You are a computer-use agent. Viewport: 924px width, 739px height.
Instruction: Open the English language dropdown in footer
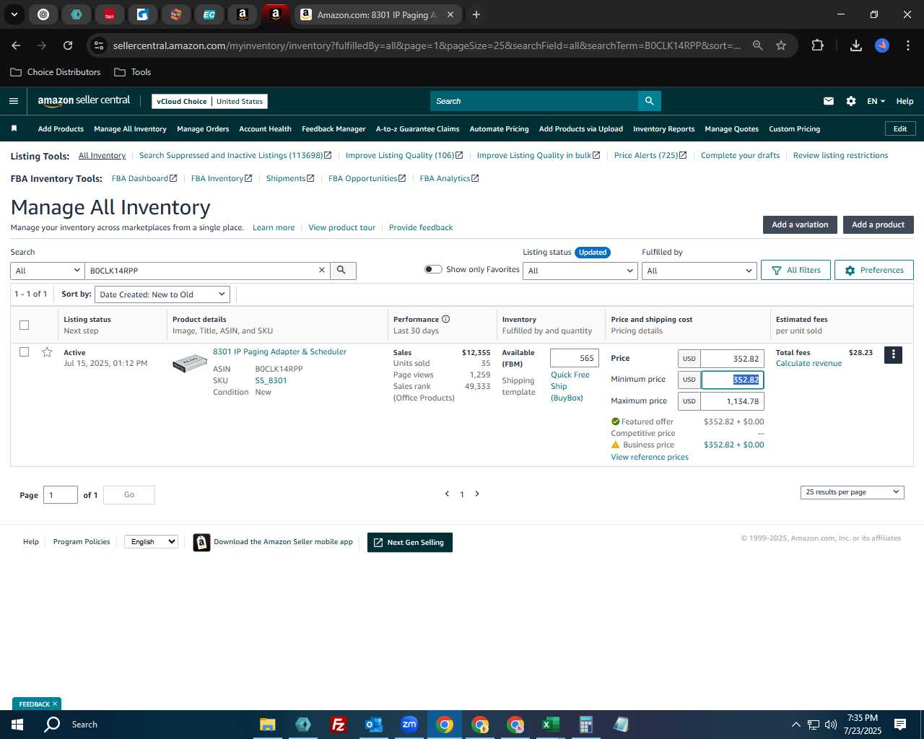pos(151,541)
